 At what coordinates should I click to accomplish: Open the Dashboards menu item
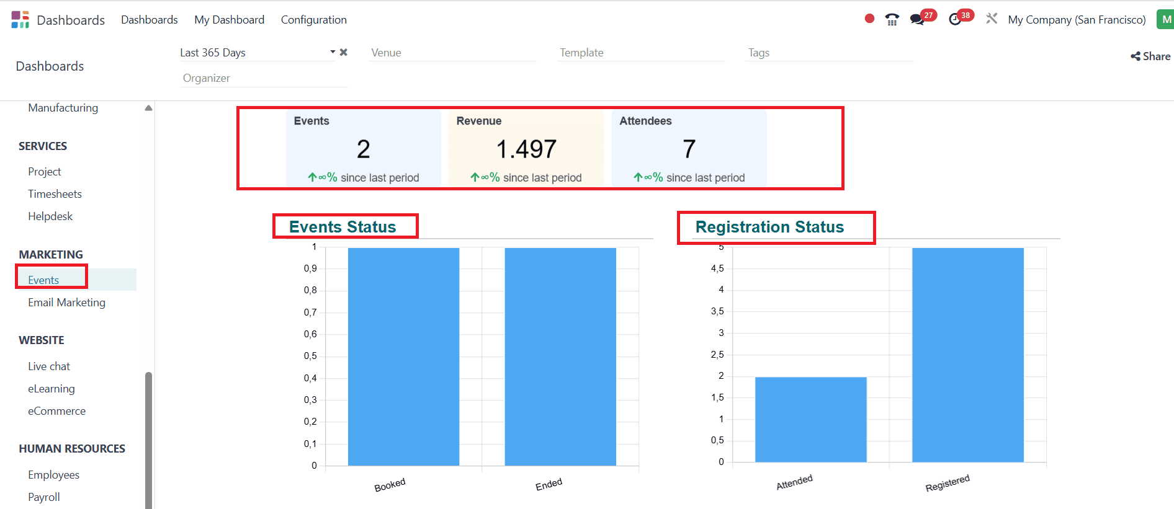(x=149, y=20)
